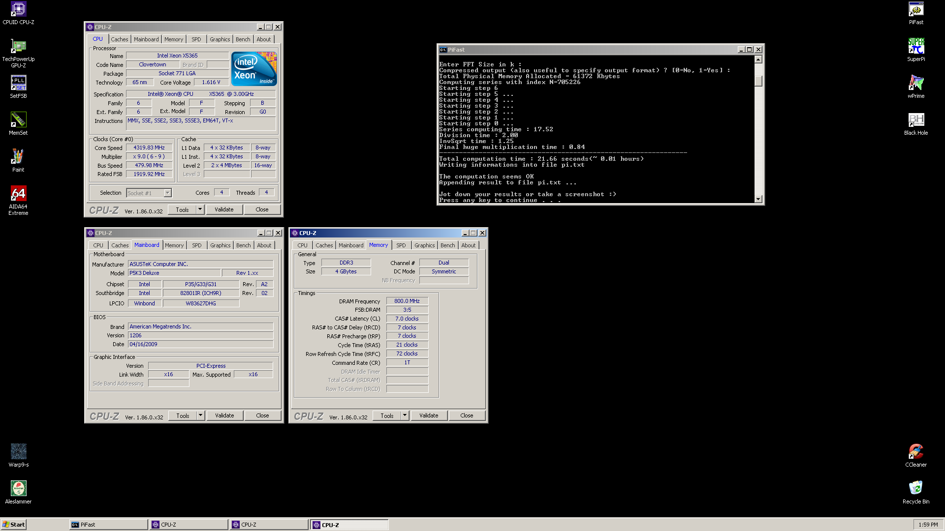Click PiFast scrollbar up arrow
Viewport: 945px width, 531px height.
758,59
